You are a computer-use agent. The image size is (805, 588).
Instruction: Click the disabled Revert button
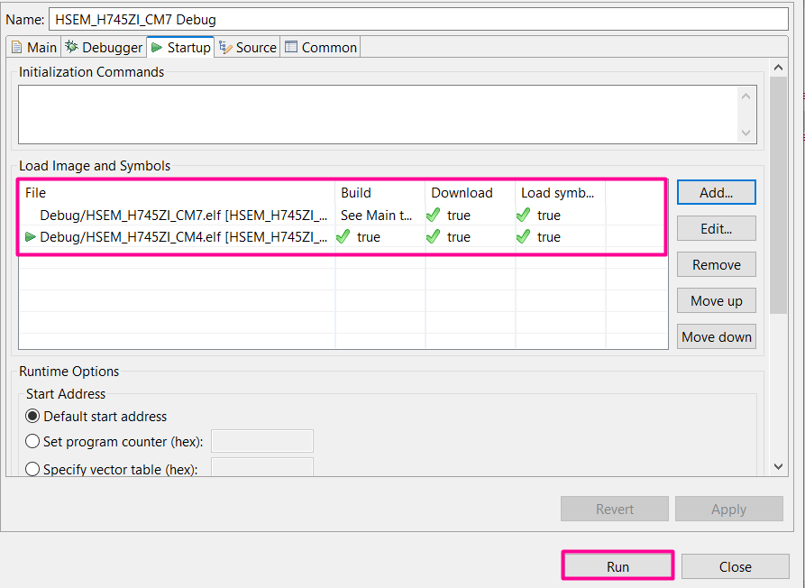pos(615,509)
